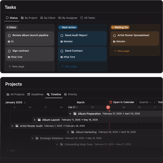Open Ninja Tune link on Sign contract
Screen dimensions: 163x163
pos(17,57)
